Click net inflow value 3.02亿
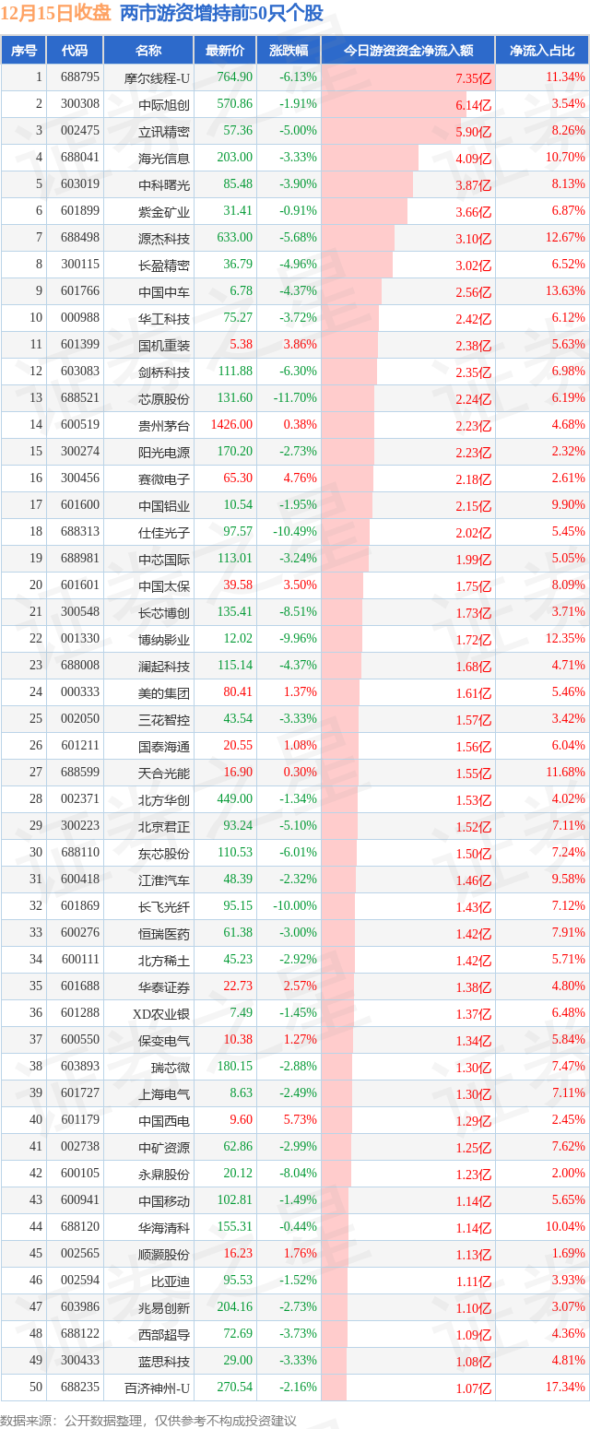This screenshot has height=1429, width=590. [x=474, y=266]
